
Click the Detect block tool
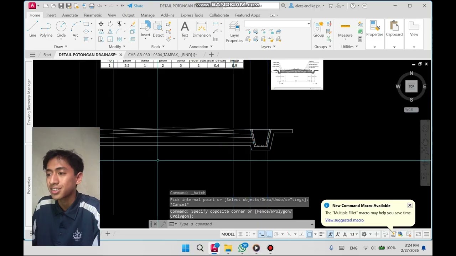tap(158, 29)
